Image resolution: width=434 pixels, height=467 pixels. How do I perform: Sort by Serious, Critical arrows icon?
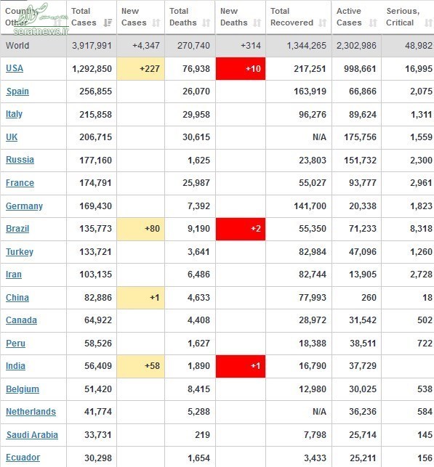[428, 23]
